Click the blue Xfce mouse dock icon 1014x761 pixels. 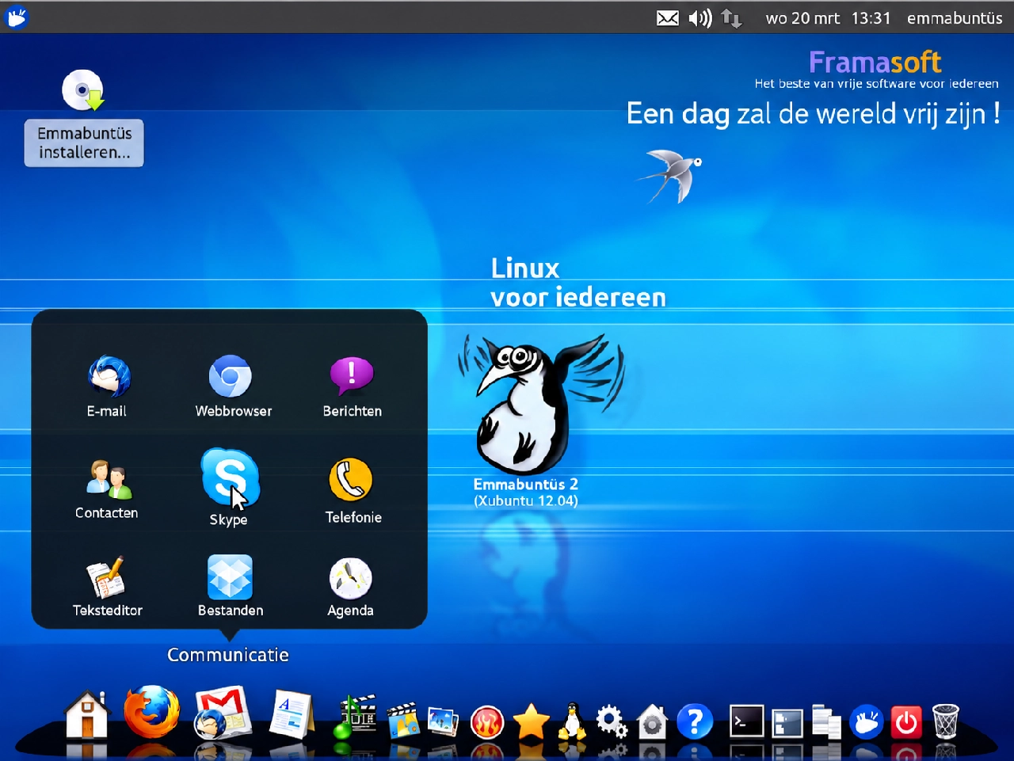(x=867, y=721)
